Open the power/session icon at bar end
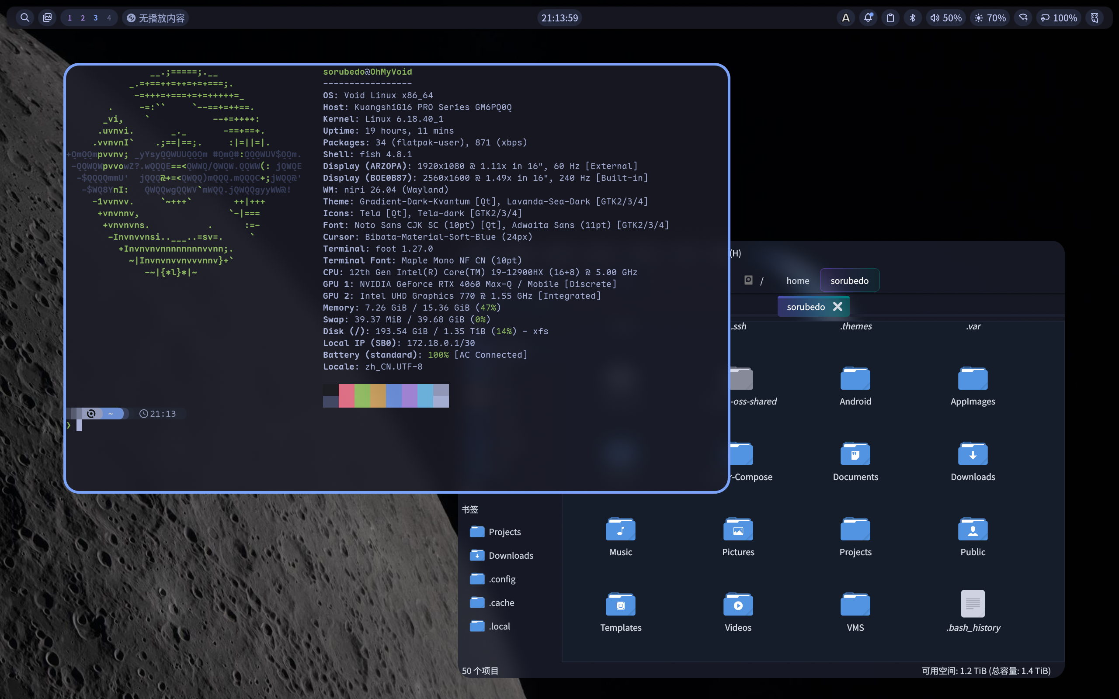 pos(1095,18)
